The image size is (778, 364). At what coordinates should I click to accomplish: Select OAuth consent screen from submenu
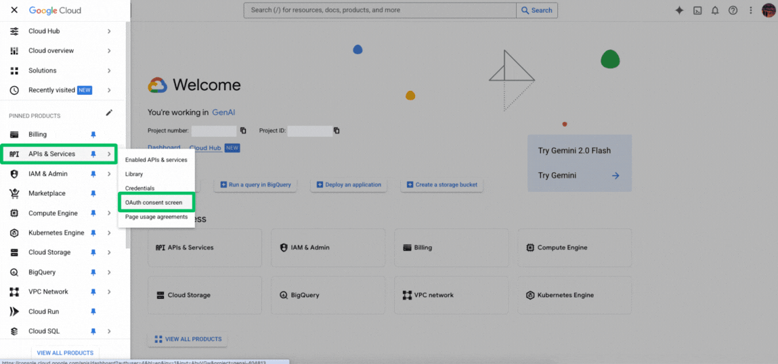[154, 203]
